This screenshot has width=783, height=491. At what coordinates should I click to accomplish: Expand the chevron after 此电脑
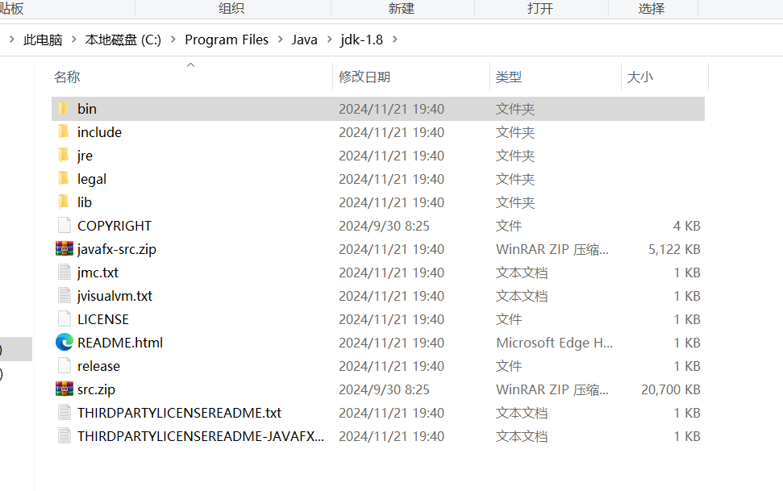74,39
